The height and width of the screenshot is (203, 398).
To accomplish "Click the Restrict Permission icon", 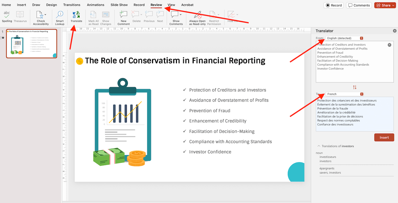I will 213,15.
